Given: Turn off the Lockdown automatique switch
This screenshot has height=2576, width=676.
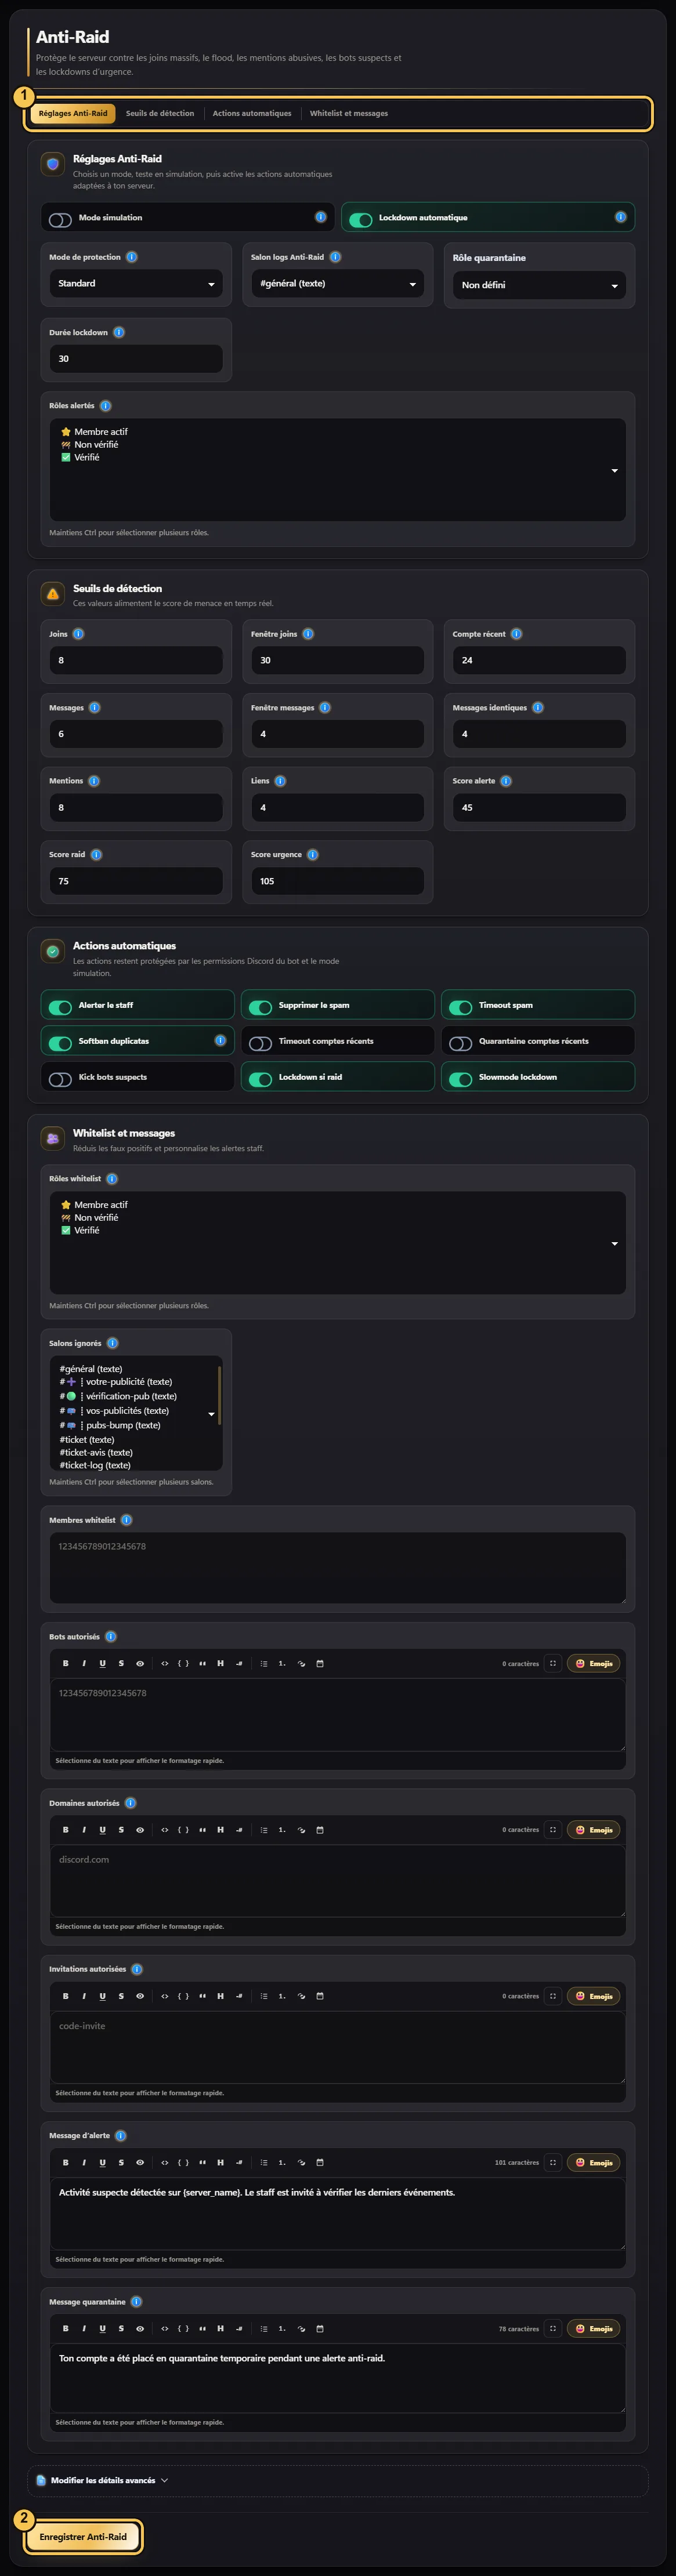Looking at the screenshot, I should [x=361, y=219].
